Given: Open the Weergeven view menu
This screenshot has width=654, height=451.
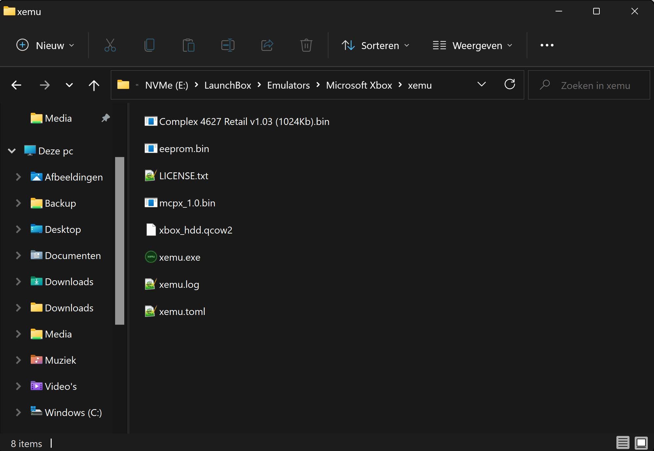Looking at the screenshot, I should (472, 45).
